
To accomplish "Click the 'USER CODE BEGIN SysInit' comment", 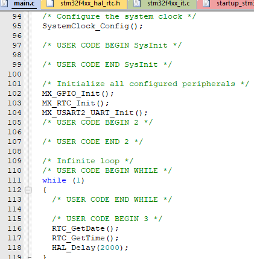I will coord(112,45).
